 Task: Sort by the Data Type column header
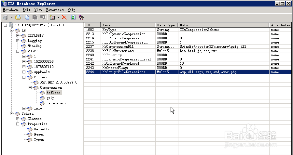(x=166, y=25)
